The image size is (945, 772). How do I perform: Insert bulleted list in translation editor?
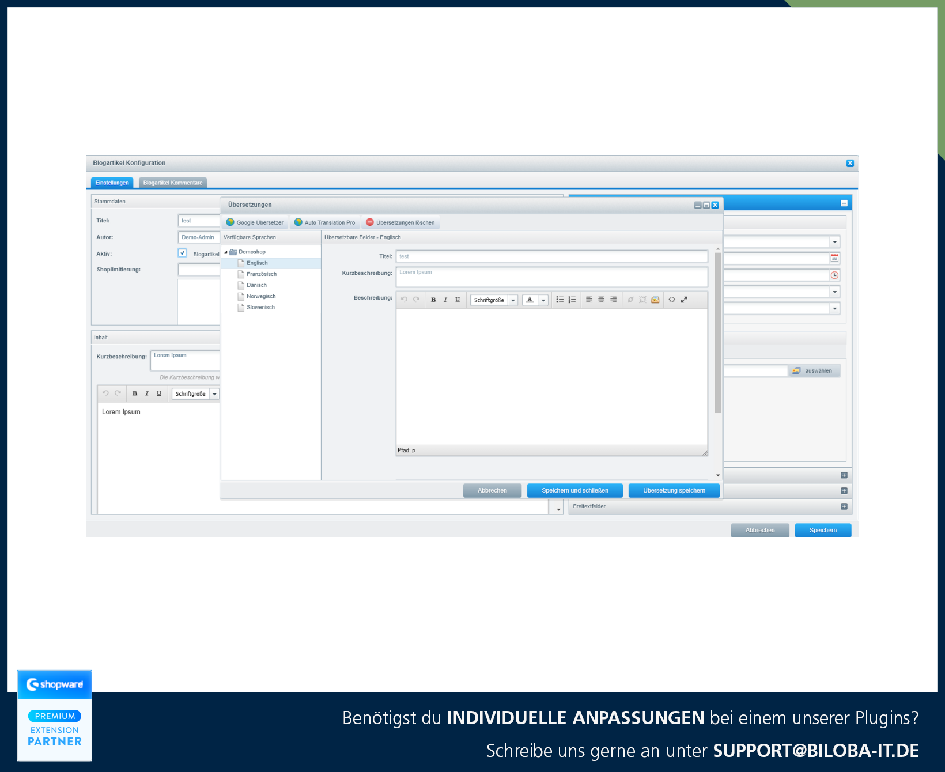tap(560, 300)
